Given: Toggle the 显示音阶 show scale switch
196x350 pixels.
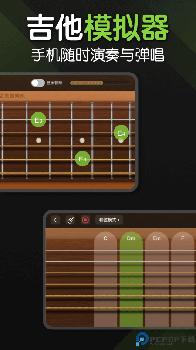Looking at the screenshot, I should point(38,83).
